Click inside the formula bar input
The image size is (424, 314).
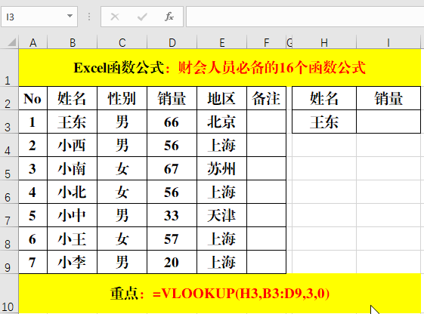(305, 17)
